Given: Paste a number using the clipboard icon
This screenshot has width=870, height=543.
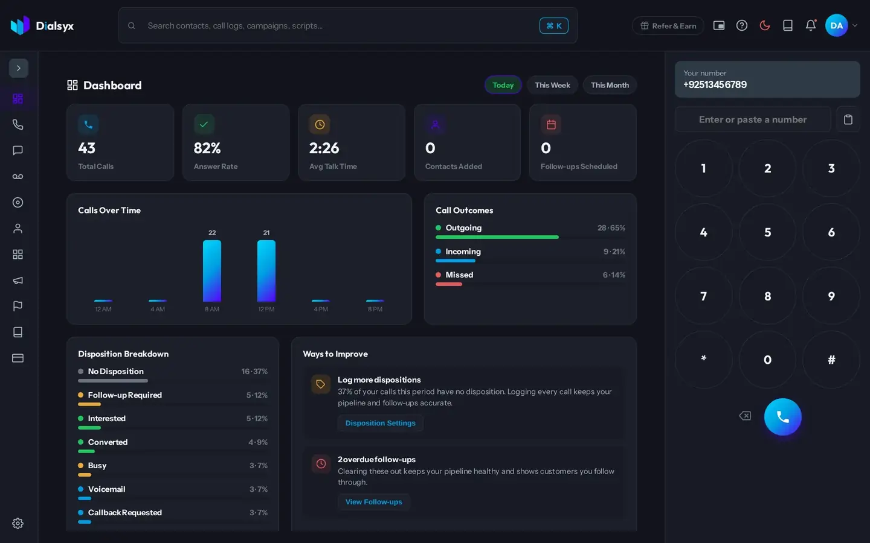Looking at the screenshot, I should 848,119.
